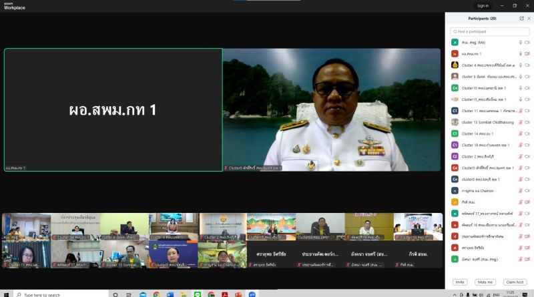Open the LINE app from taskbar
The image size is (534, 297).
(198, 294)
